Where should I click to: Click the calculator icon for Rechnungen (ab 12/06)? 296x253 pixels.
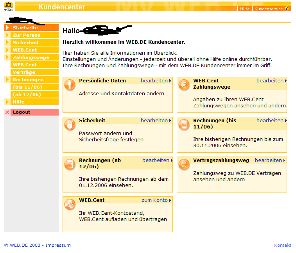pos(70,164)
